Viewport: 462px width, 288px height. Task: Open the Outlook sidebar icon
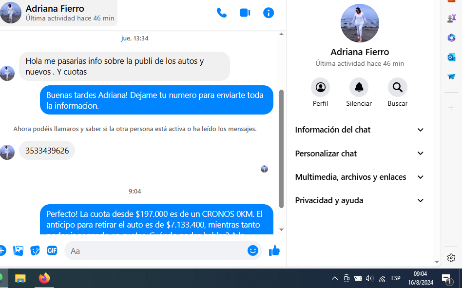click(x=451, y=57)
